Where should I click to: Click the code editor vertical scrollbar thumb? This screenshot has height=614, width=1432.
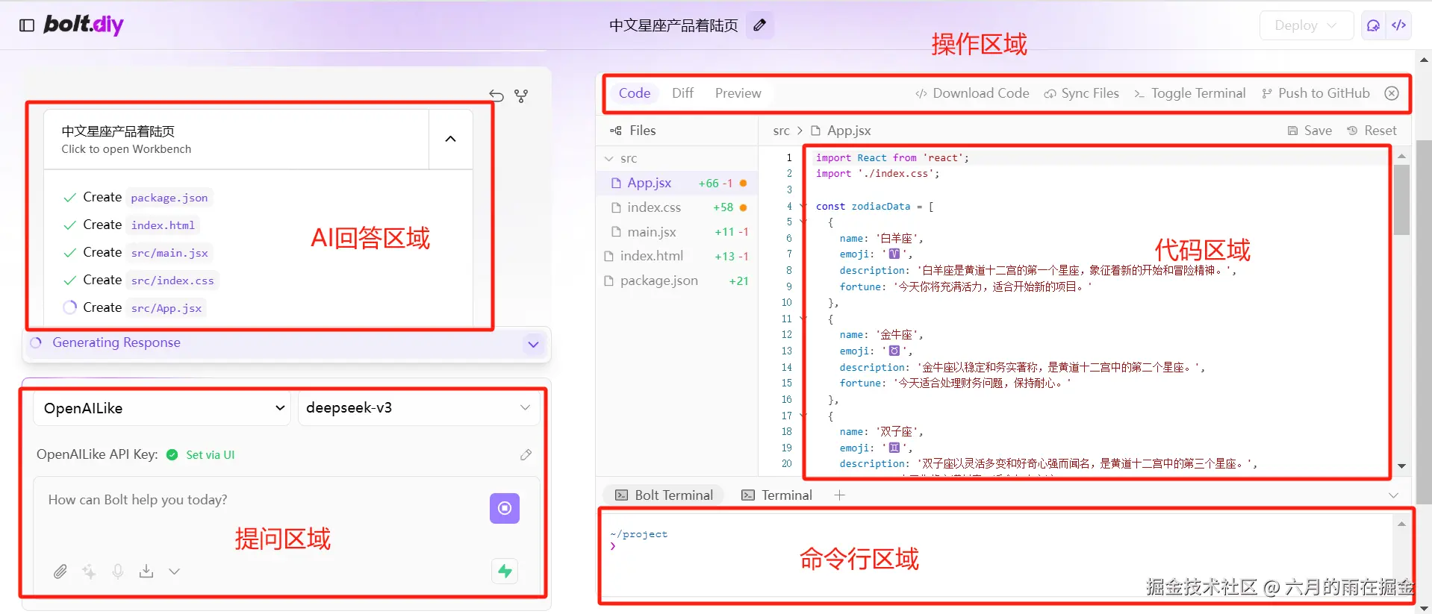pyautogui.click(x=1401, y=198)
